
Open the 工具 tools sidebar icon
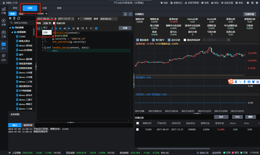coord(3,34)
